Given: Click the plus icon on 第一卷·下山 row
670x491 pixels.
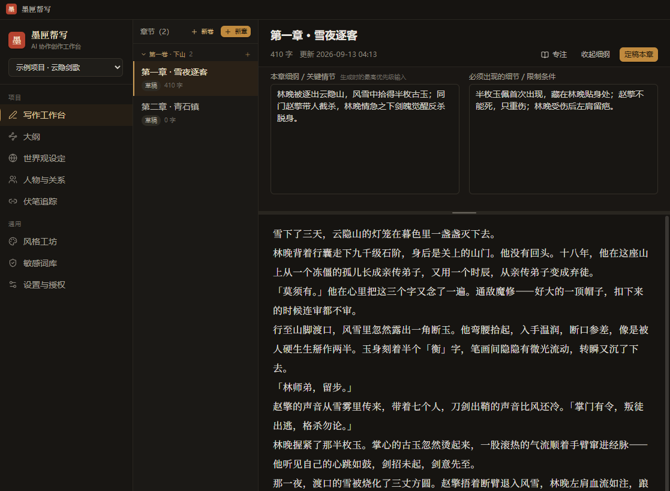Looking at the screenshot, I should click(x=247, y=54).
